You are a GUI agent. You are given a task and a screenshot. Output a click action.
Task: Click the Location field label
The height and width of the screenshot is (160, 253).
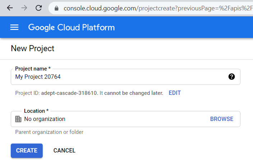pyautogui.click(x=36, y=111)
